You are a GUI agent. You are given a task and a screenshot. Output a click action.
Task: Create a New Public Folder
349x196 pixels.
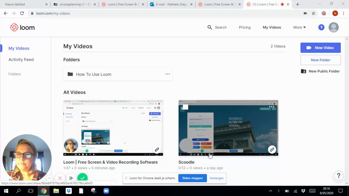point(320,71)
